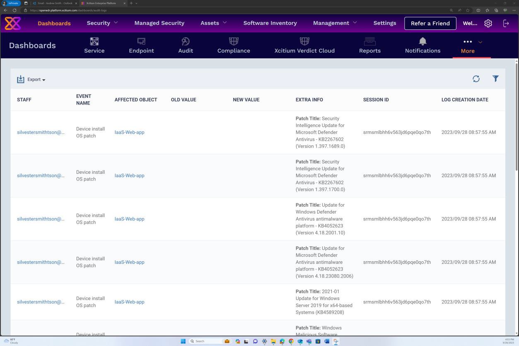Open the filter options for audit logs
This screenshot has width=519, height=346.
point(495,79)
